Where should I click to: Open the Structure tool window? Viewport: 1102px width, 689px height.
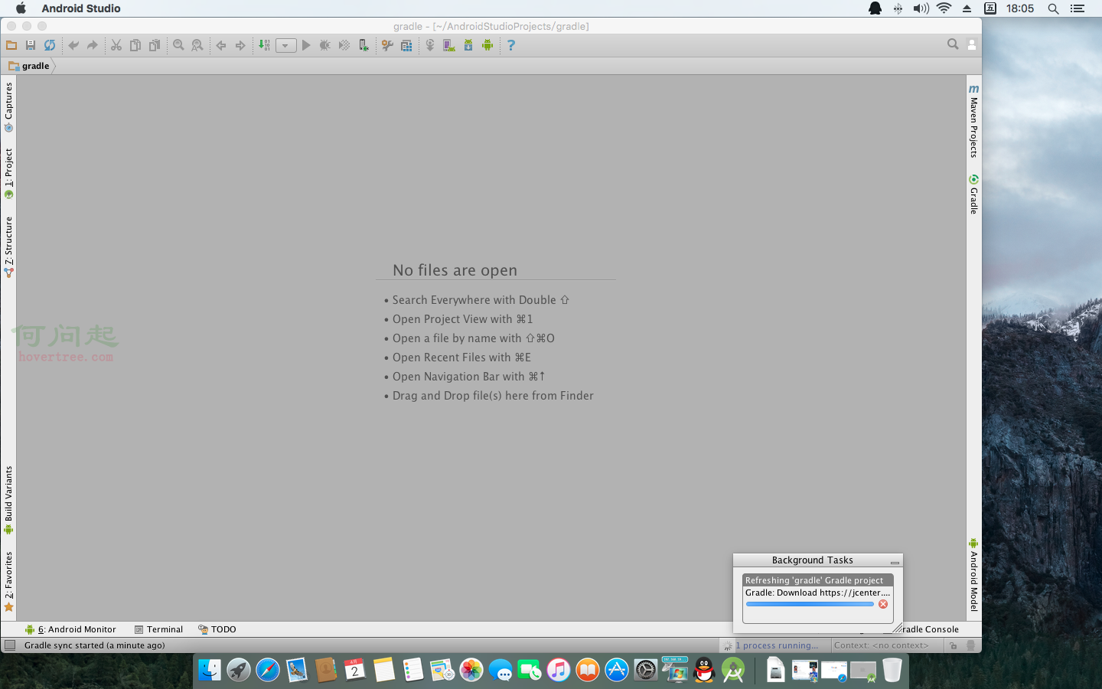pyautogui.click(x=8, y=247)
